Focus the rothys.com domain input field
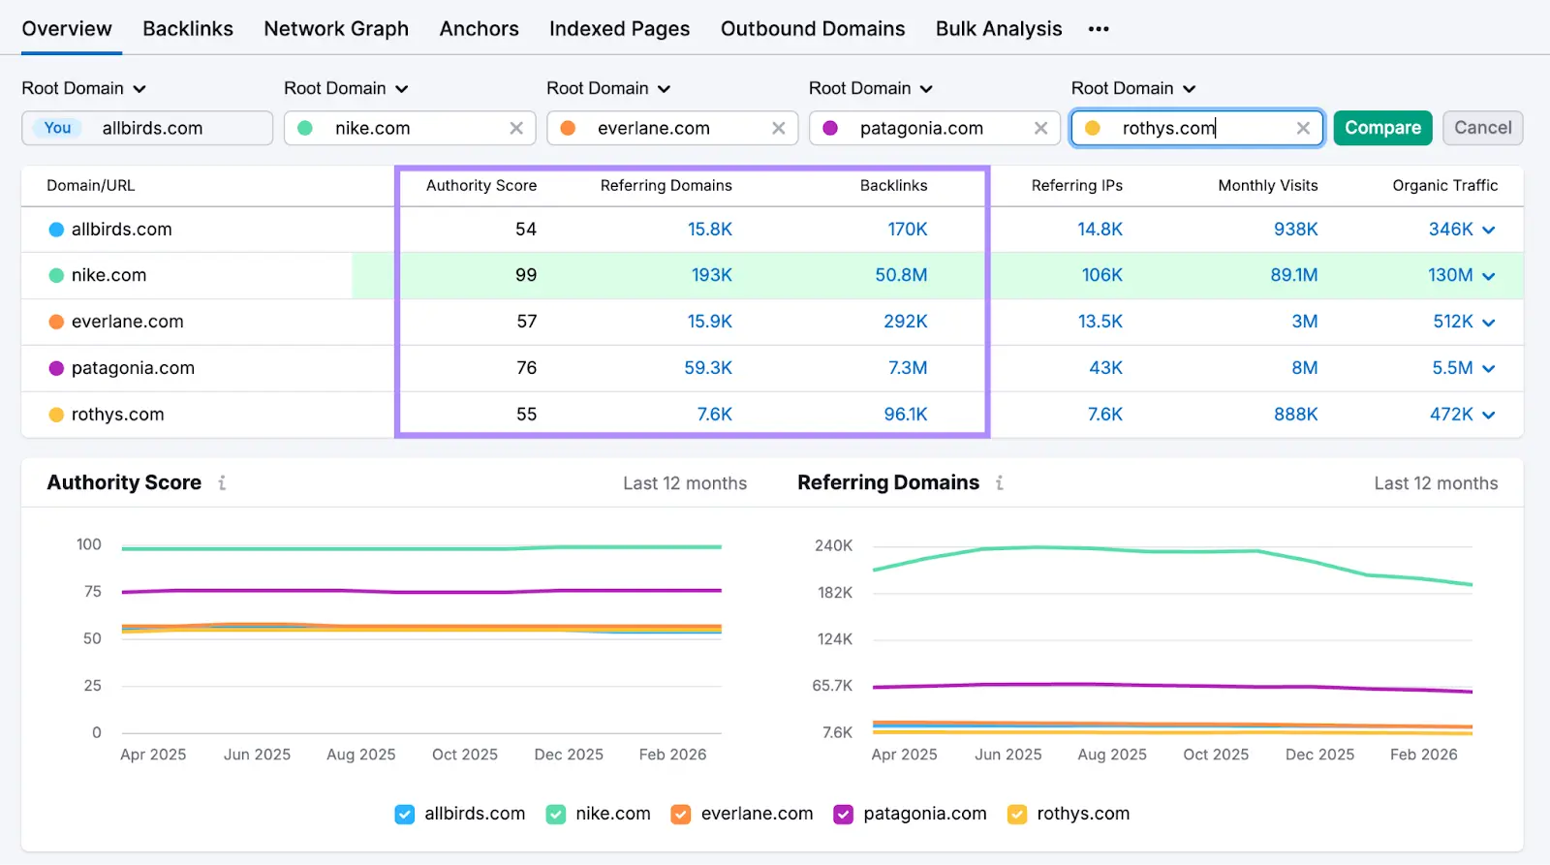Screen dimensions: 1550x865 point(1197,128)
